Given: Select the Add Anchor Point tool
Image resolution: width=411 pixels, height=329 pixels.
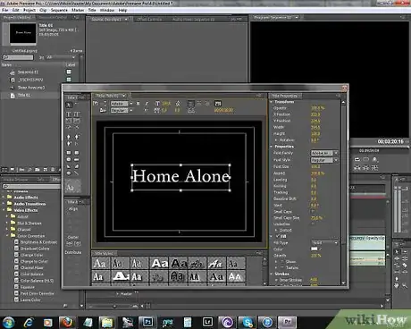Looking at the screenshot, I should pyautogui.click(x=69, y=143).
